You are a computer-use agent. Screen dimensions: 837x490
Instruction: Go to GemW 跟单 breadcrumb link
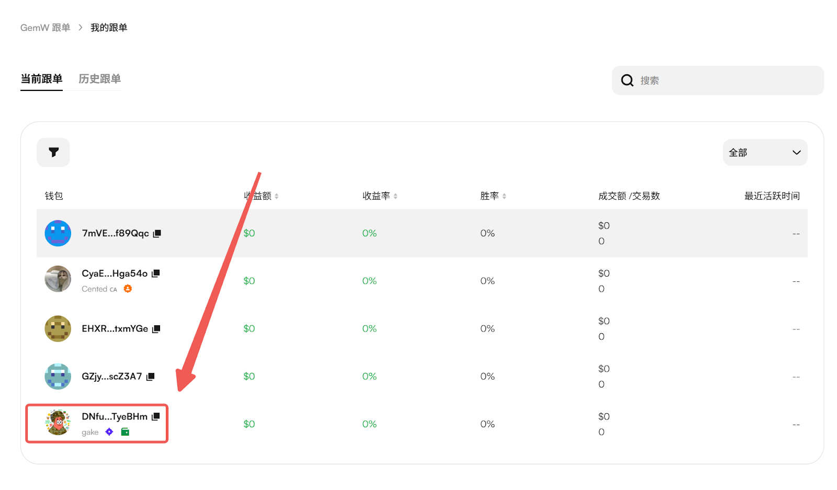click(x=45, y=28)
